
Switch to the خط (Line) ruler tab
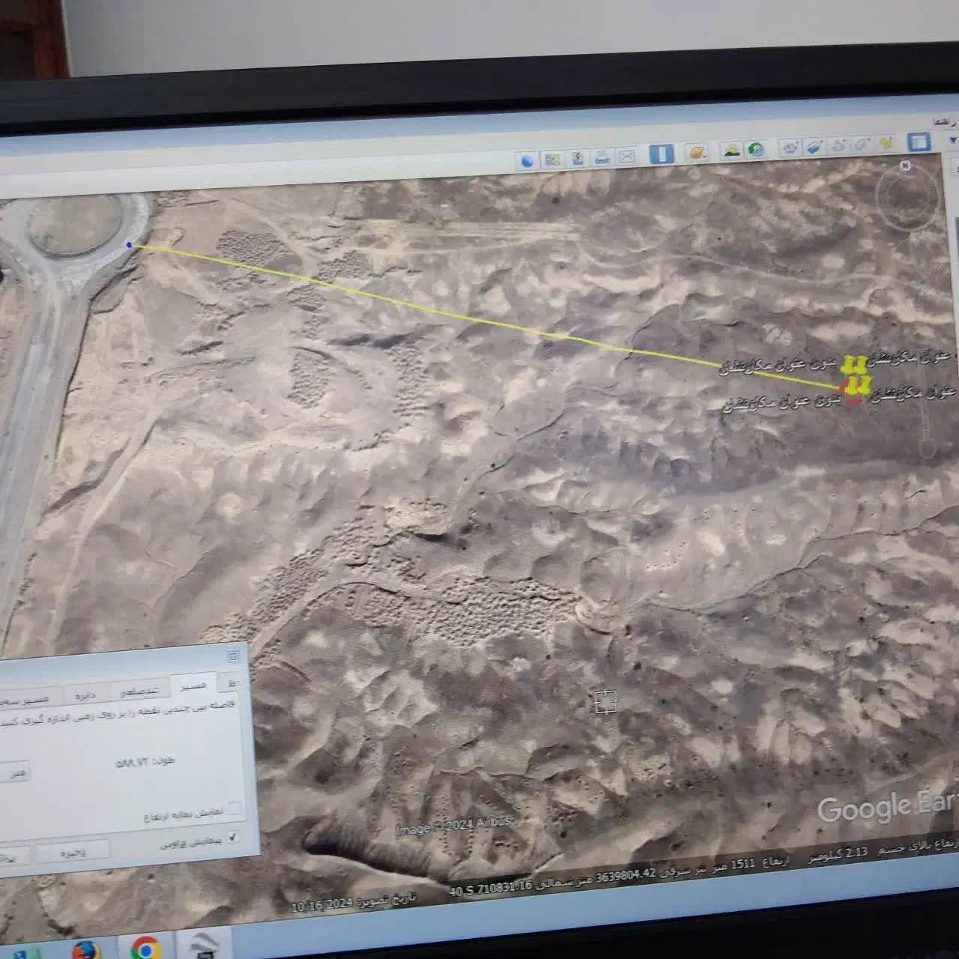tap(232, 683)
